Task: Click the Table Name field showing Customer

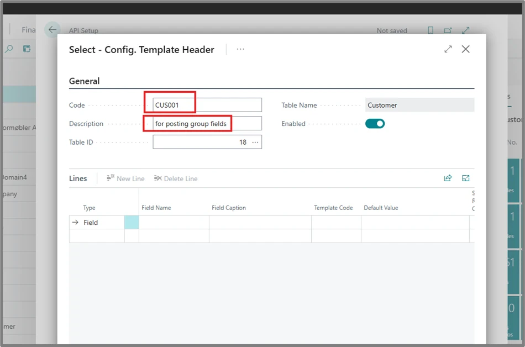Action: (x=419, y=105)
